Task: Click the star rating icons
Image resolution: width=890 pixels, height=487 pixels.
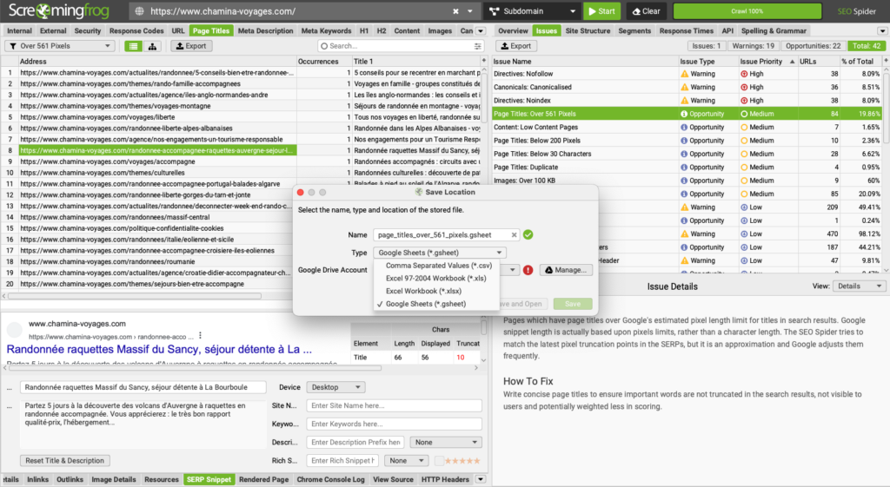Action: click(x=464, y=461)
